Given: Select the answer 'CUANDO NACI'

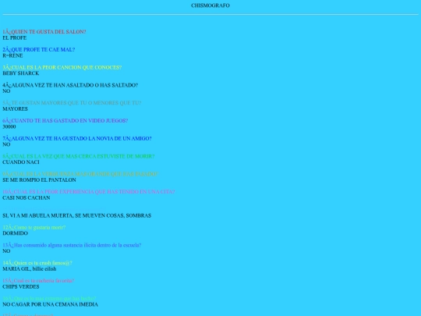Looking at the screenshot, I should [x=21, y=162].
